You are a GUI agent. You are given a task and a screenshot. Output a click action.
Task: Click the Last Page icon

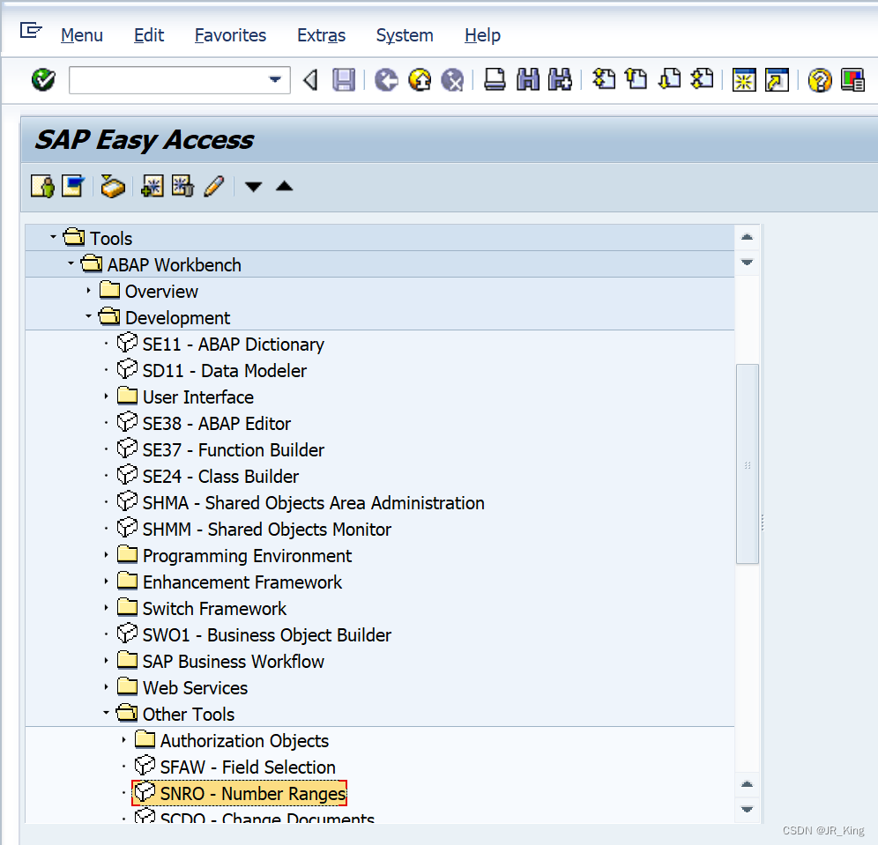click(x=703, y=79)
